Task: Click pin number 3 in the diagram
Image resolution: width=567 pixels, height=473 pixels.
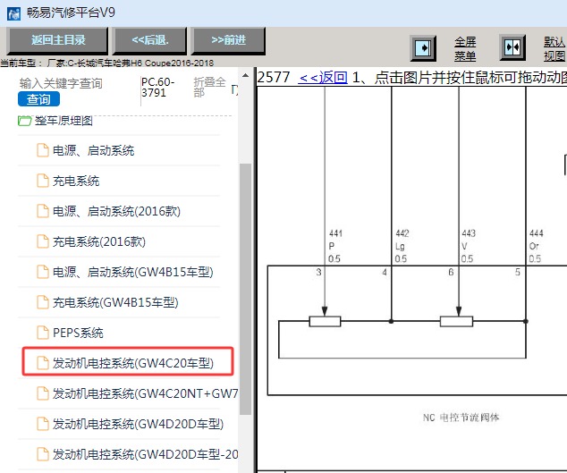Action: point(318,272)
